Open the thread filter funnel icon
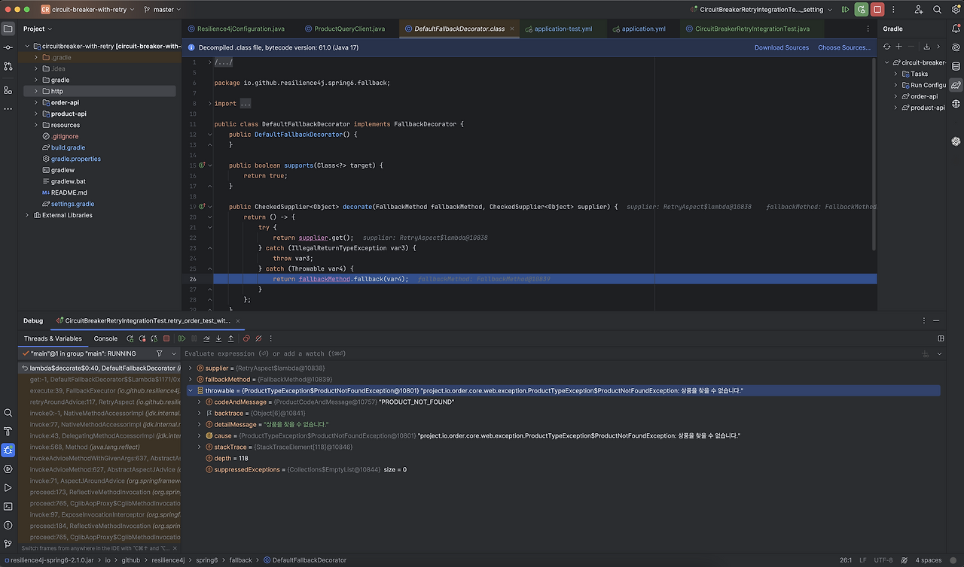This screenshot has width=964, height=567. tap(159, 353)
